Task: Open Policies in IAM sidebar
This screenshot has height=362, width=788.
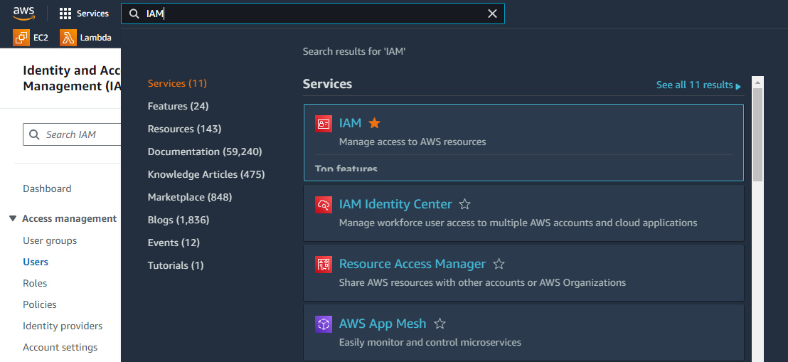Action: 40,304
